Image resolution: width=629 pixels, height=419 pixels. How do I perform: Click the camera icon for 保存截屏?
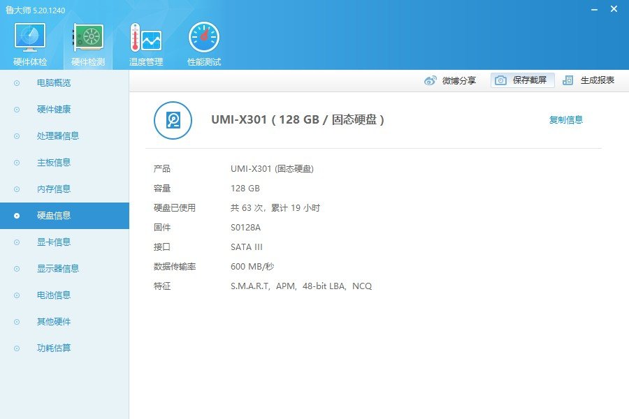coord(500,80)
